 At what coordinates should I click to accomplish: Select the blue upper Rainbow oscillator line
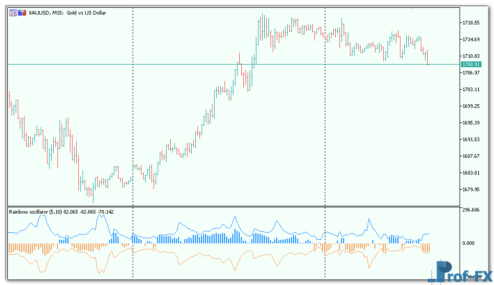(x=180, y=224)
